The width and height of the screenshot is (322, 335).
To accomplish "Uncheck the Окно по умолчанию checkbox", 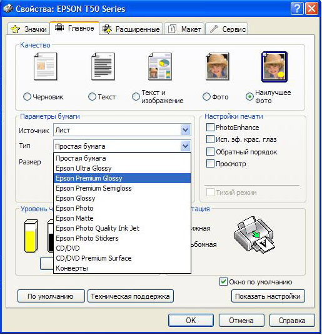I will pyautogui.click(x=223, y=282).
